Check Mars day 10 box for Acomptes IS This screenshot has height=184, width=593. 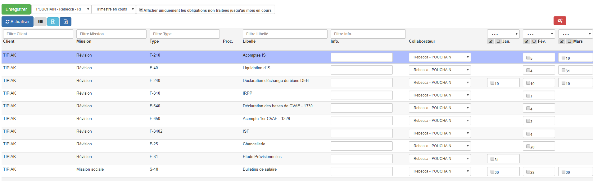tap(563, 58)
